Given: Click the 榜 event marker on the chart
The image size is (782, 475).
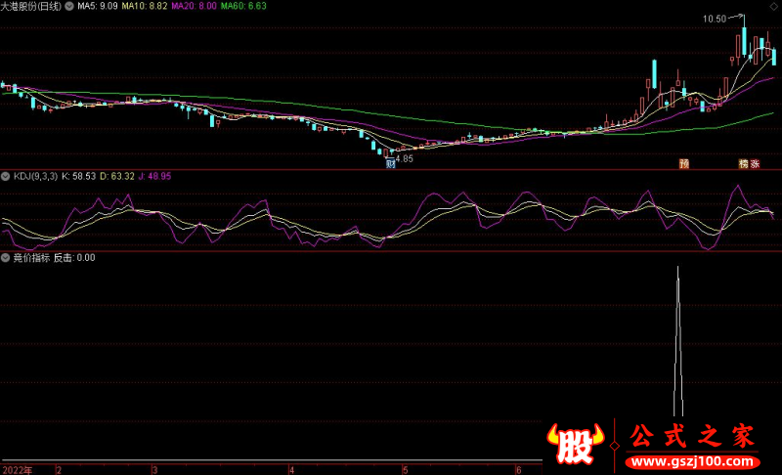Looking at the screenshot, I should [x=743, y=164].
